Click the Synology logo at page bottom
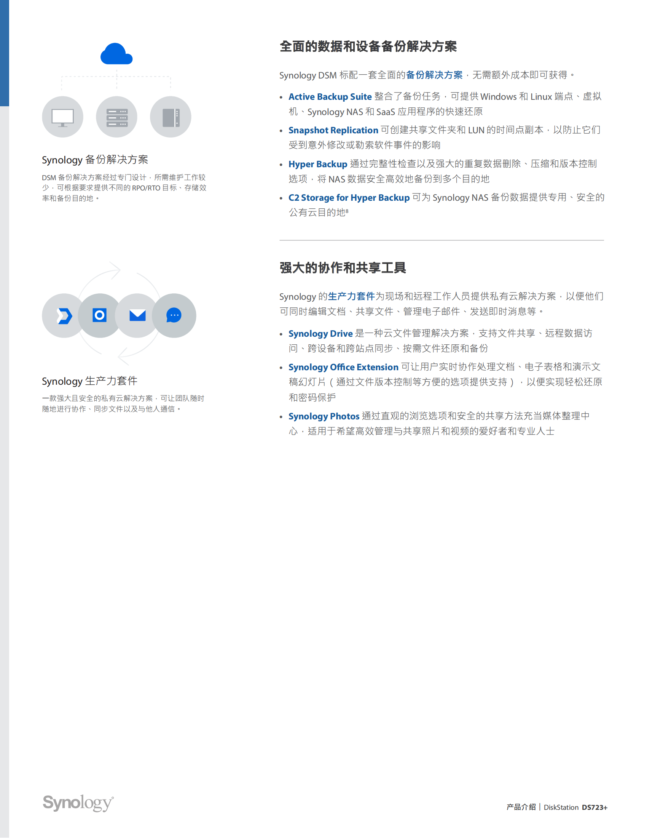The height and width of the screenshot is (838, 647). 78,803
